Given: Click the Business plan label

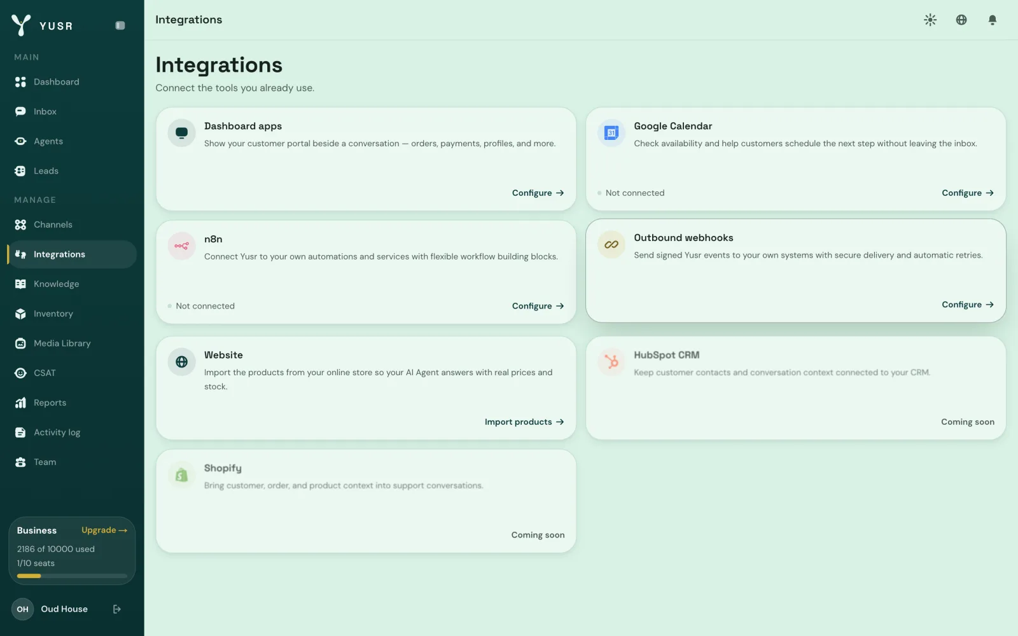Looking at the screenshot, I should tap(37, 530).
